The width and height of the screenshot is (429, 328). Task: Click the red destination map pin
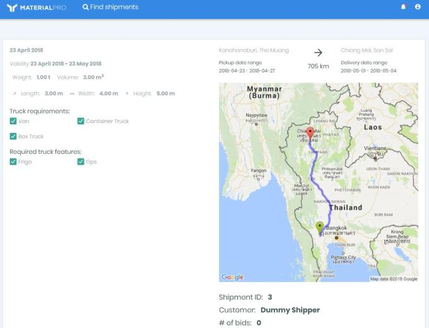pyautogui.click(x=310, y=134)
